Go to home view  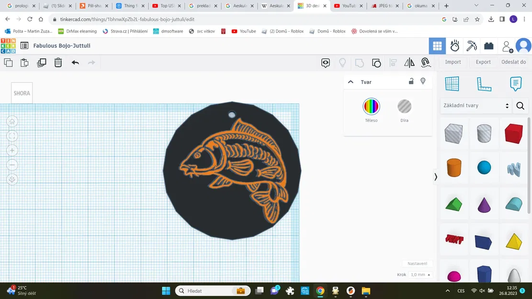(x=12, y=122)
